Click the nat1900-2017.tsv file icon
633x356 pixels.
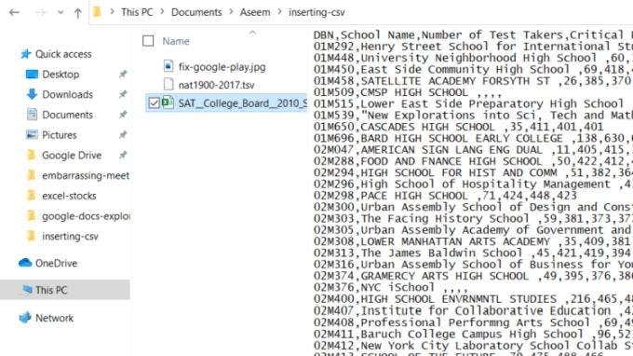[x=168, y=84]
